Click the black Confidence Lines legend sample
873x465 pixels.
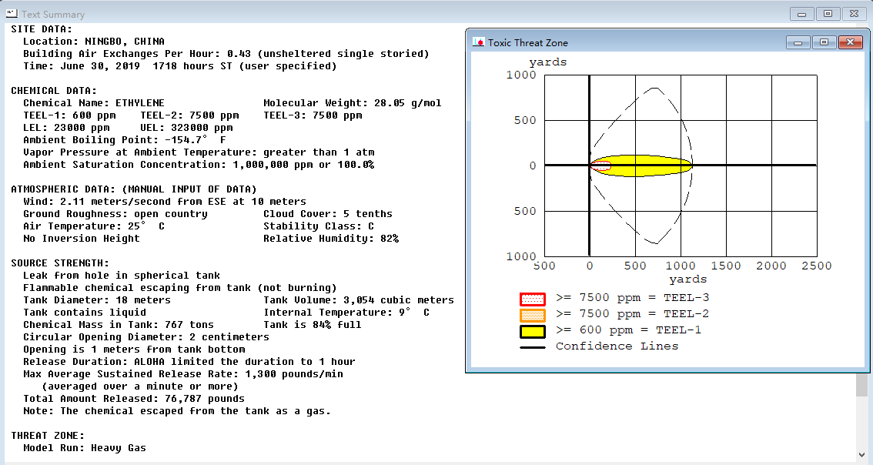pos(532,347)
